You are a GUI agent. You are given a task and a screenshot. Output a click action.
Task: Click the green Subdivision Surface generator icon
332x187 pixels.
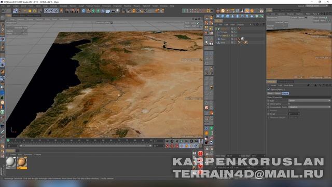click(93, 11)
